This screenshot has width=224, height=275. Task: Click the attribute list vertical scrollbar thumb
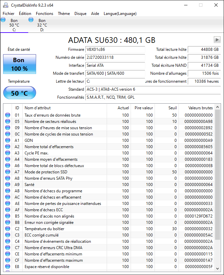[x=217, y=175]
